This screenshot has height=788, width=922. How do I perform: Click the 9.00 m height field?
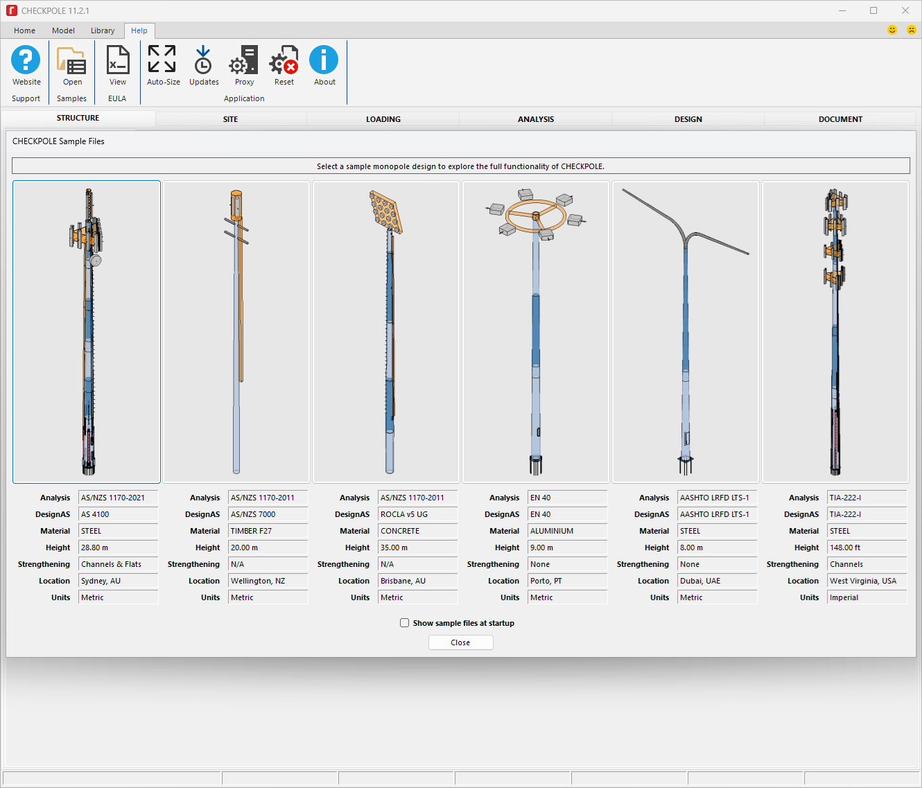point(568,548)
